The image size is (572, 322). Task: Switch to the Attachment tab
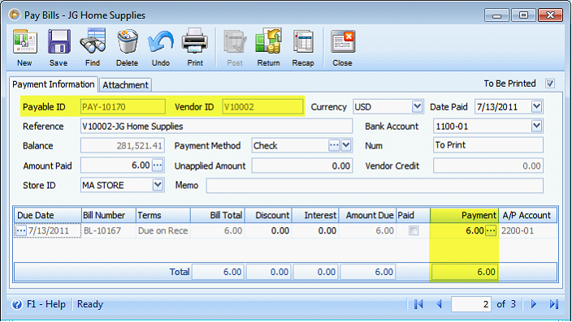tap(125, 85)
